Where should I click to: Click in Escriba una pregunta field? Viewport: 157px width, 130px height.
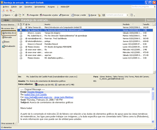tap(142, 7)
